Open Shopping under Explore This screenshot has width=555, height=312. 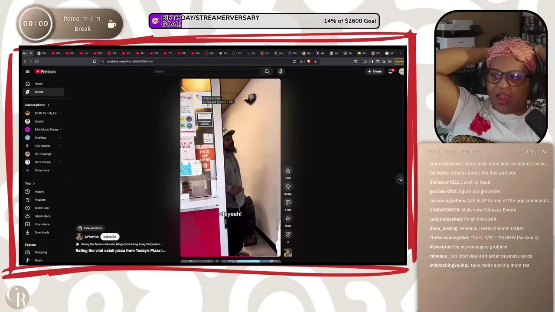click(44, 252)
